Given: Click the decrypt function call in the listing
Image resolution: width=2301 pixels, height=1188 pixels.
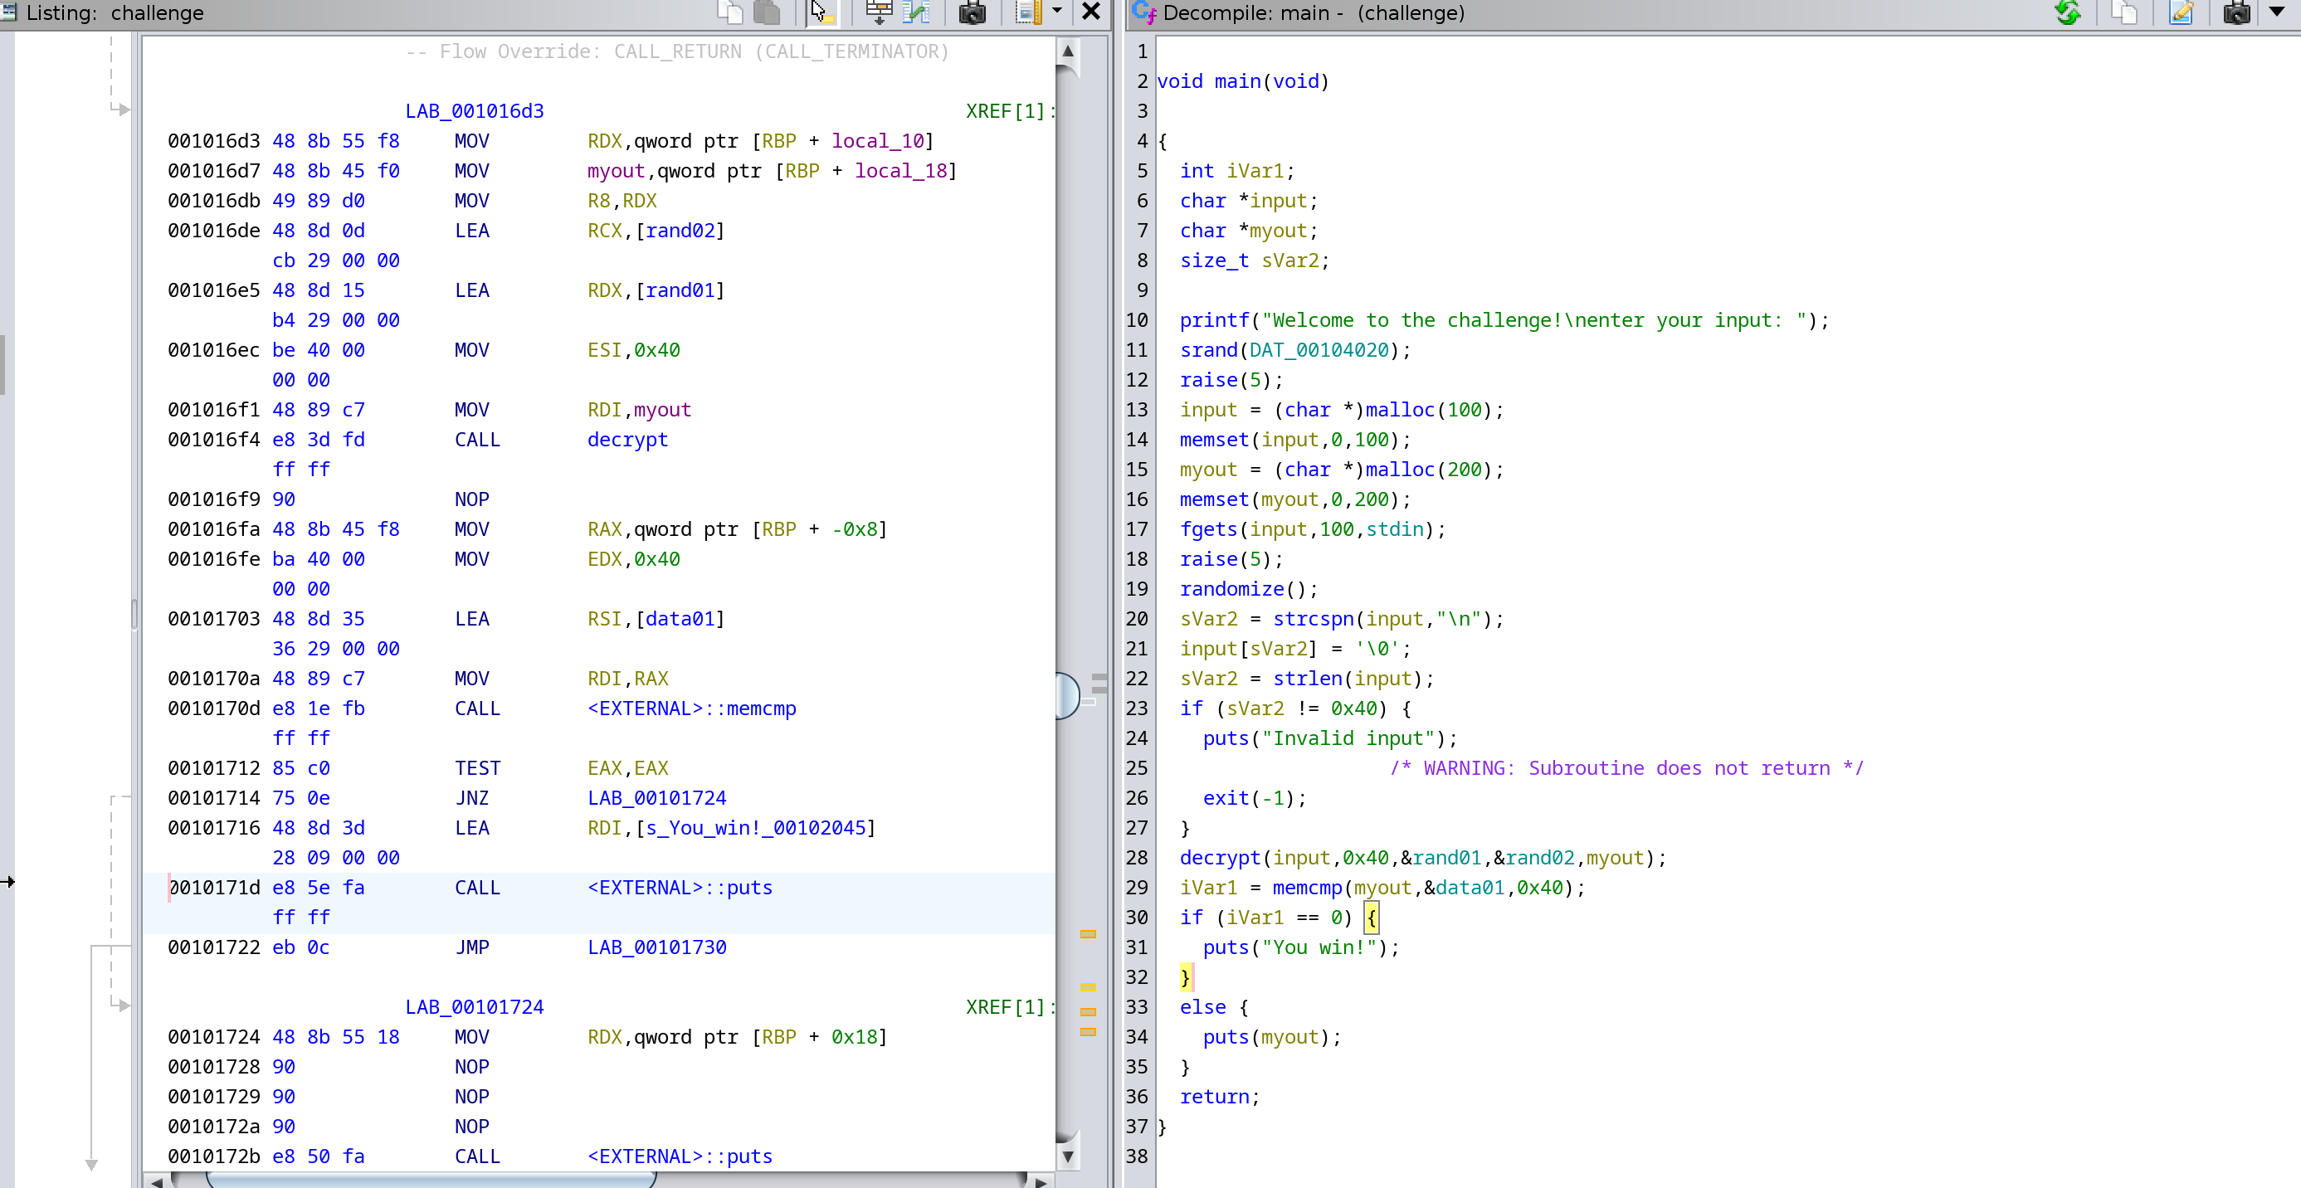Looking at the screenshot, I should 627,440.
